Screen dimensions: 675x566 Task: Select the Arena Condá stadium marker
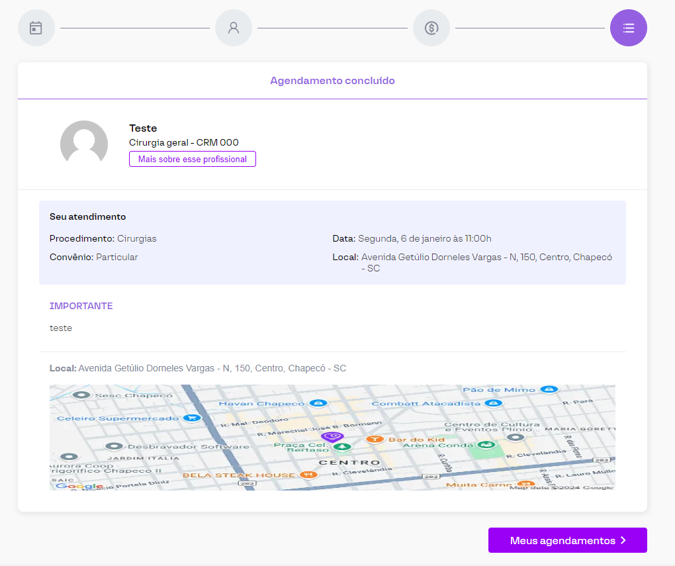487,445
